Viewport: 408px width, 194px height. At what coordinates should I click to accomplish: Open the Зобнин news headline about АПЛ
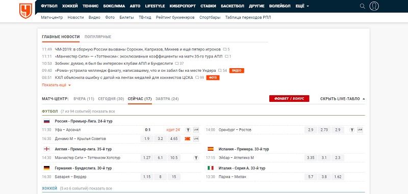tap(114, 63)
